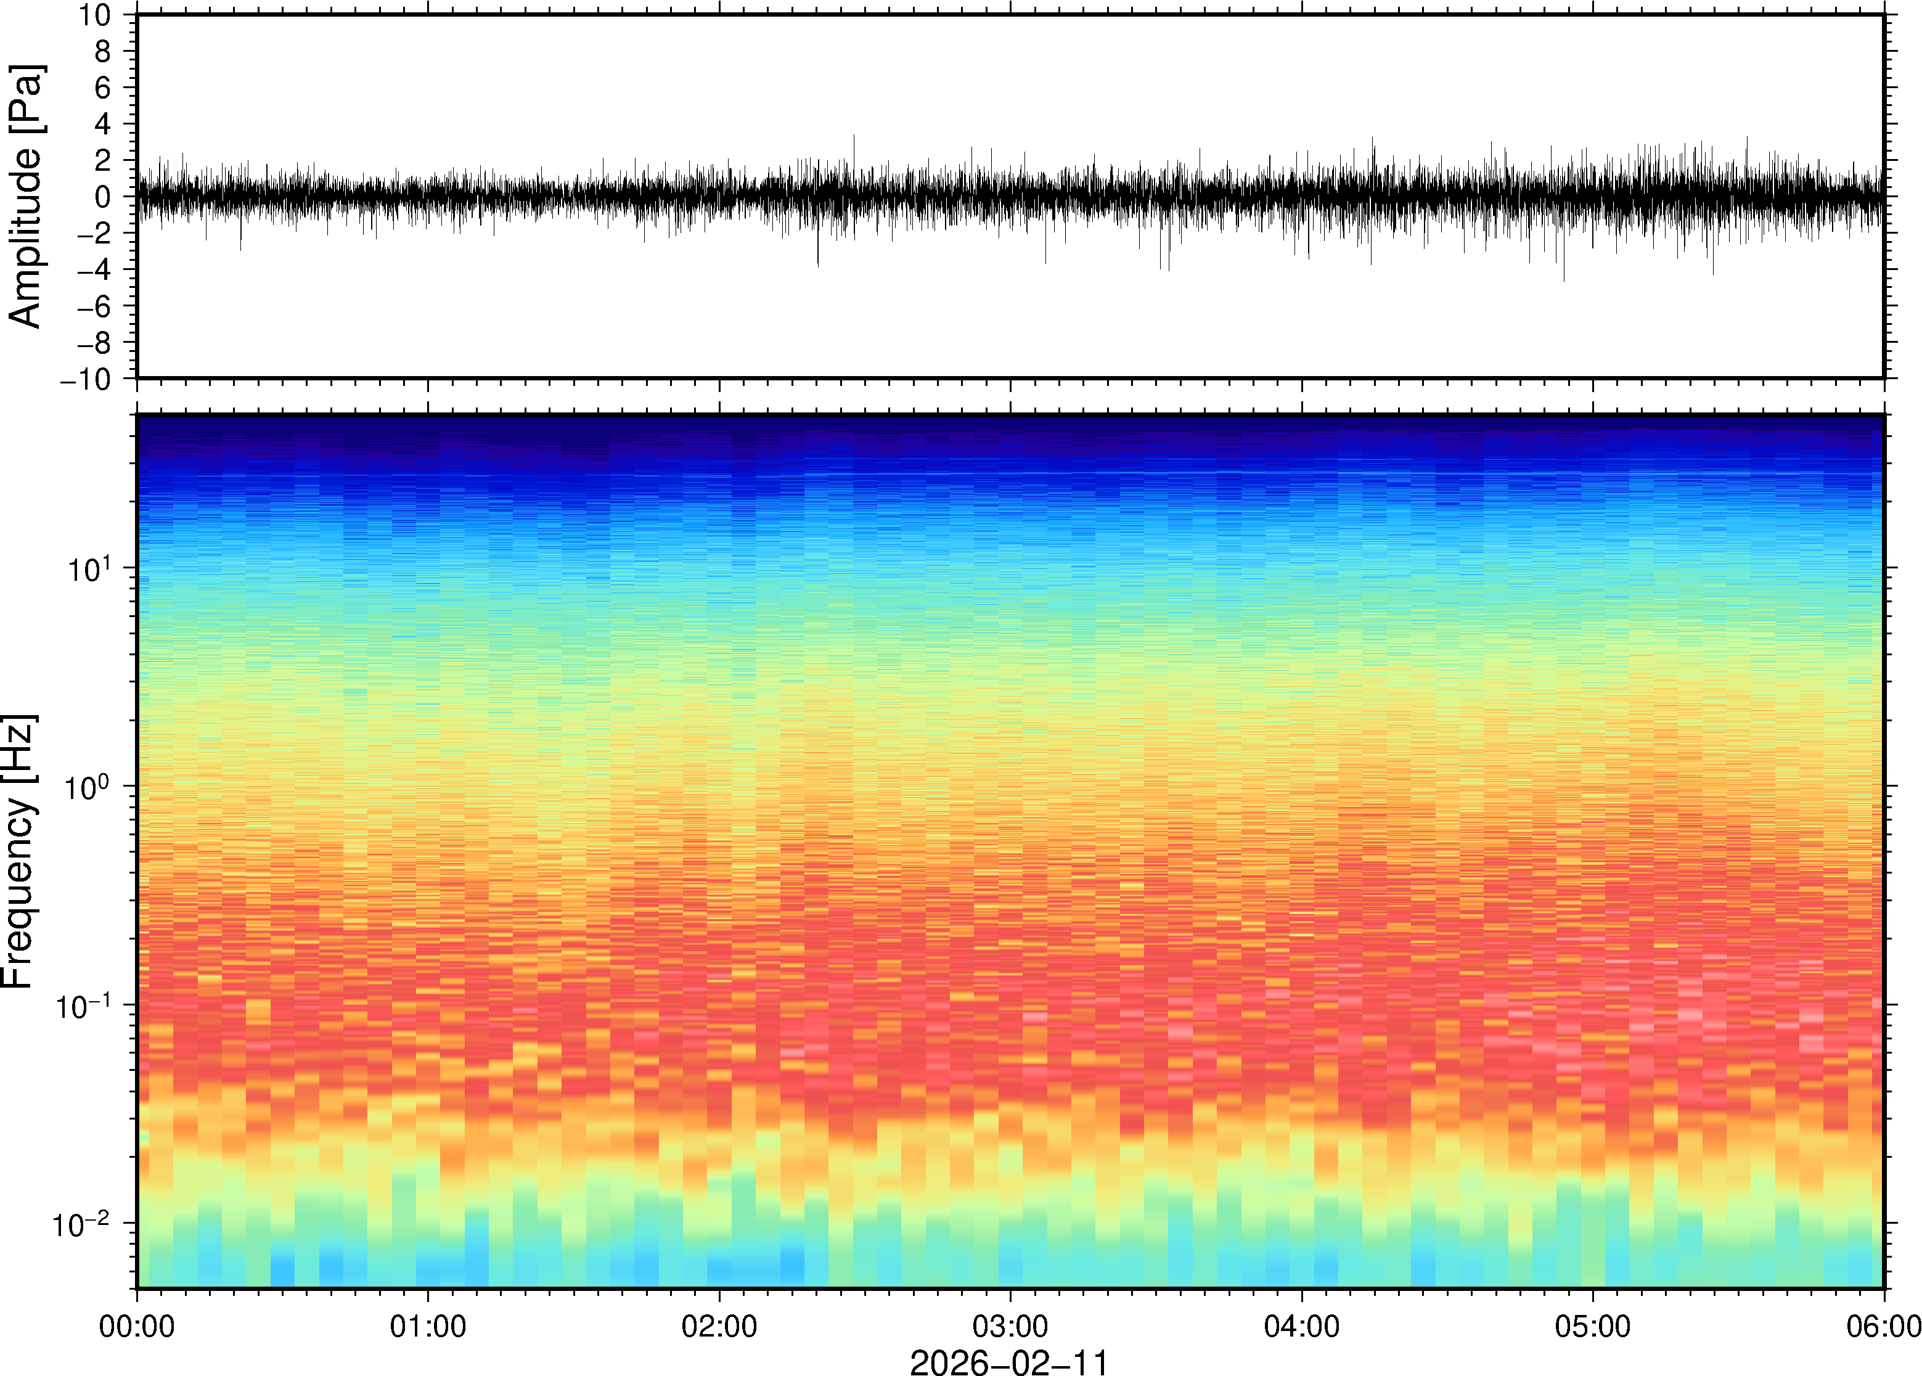Viewport: 1922px width, 1376px height.
Task: Select the 10⁻¹ frequency tick label
Action: (82, 1005)
